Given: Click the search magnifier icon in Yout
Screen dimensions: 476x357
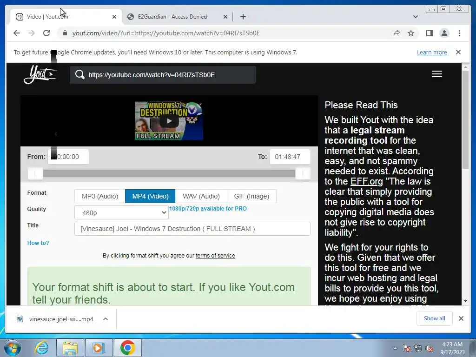Looking at the screenshot, I should tap(80, 75).
